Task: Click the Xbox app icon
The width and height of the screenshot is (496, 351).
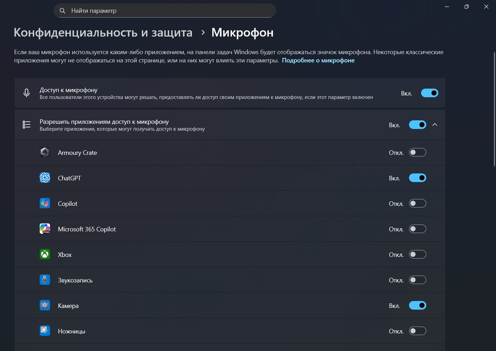Action: (x=45, y=254)
